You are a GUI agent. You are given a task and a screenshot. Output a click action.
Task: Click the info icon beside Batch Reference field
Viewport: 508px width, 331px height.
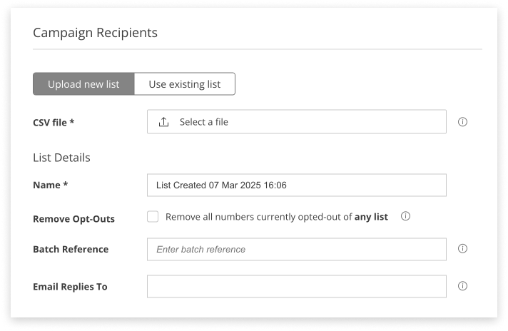462,249
